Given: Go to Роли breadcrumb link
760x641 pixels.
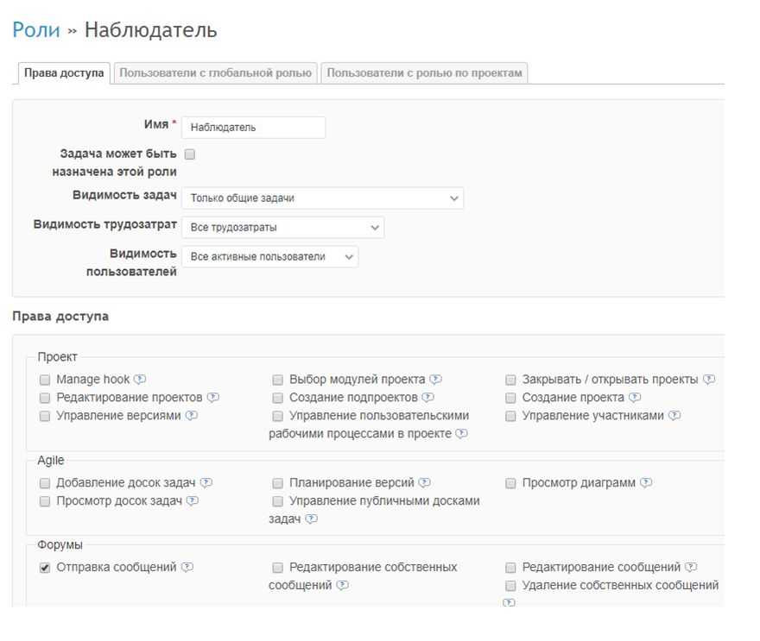Looking at the screenshot, I should coord(36,31).
